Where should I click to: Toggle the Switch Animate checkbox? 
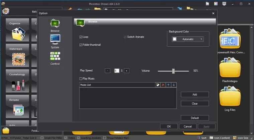pos(125,37)
